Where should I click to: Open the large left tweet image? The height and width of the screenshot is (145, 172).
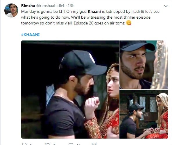pyautogui.click(x=70, y=89)
